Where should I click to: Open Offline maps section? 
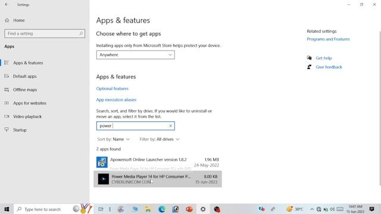(25, 90)
